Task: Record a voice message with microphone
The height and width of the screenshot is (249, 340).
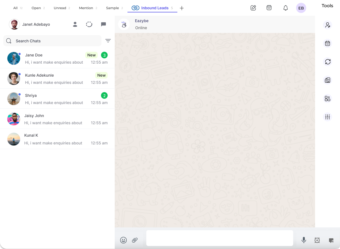Action: pyautogui.click(x=304, y=240)
